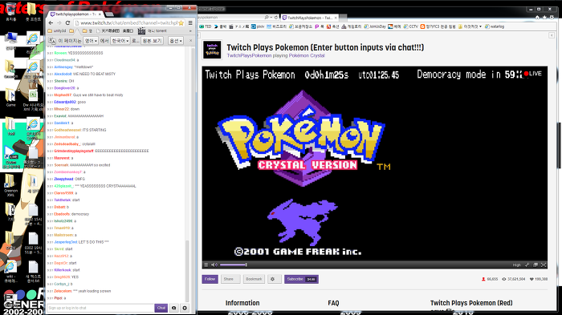Screen dimensions: 562x315
Task: Follow the TwitchPlaysPokemon channel
Action: point(210,279)
